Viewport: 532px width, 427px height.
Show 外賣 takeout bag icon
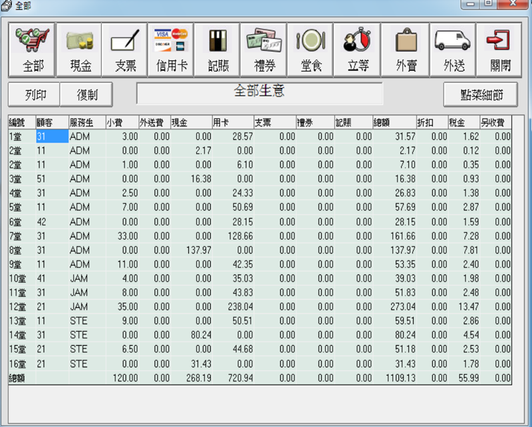coord(406,50)
